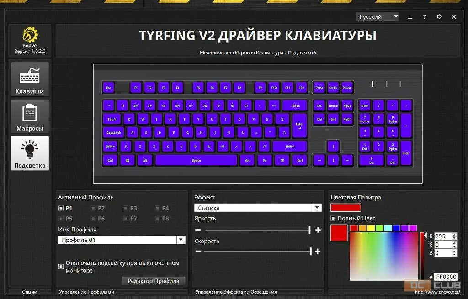Decrease brightness with the minus button
Viewport: 468px width, 299px height.
[x=198, y=230]
